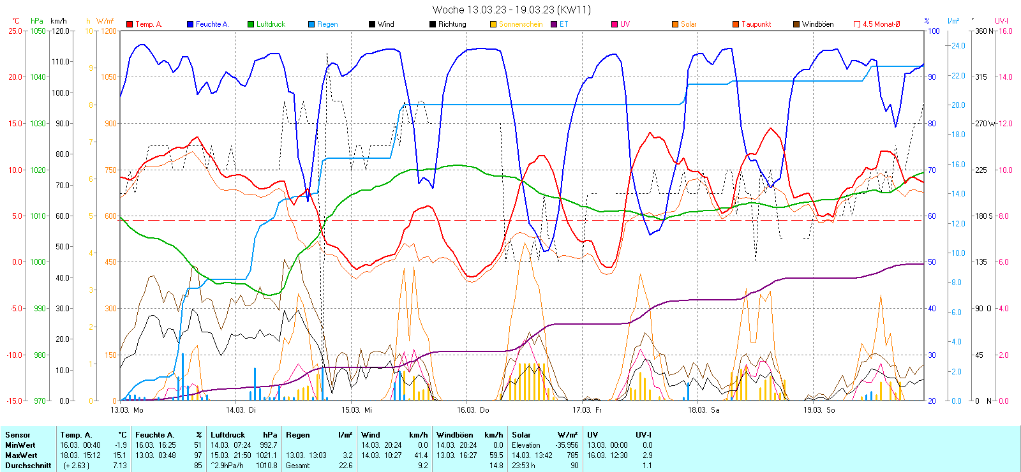The image size is (1021, 472).
Task: Click the blue Feuchte A. legend square
Action: click(190, 24)
